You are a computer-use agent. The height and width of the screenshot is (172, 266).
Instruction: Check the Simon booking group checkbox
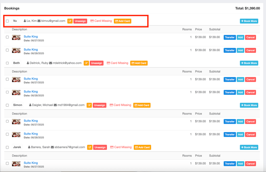[x=7, y=105]
